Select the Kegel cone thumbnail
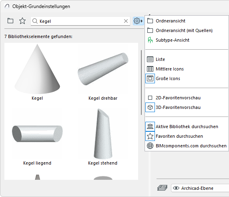Image resolution: width=229 pixels, height=197 pixels. coord(37,69)
